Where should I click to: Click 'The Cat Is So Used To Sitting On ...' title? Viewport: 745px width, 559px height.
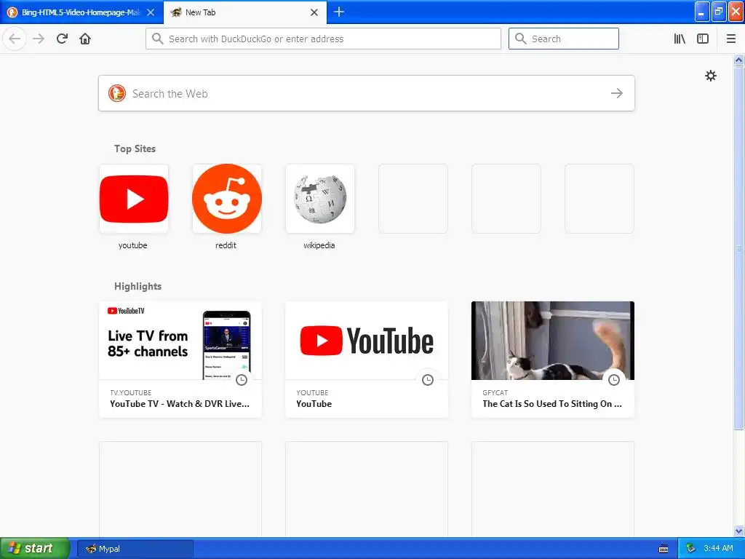pos(552,403)
